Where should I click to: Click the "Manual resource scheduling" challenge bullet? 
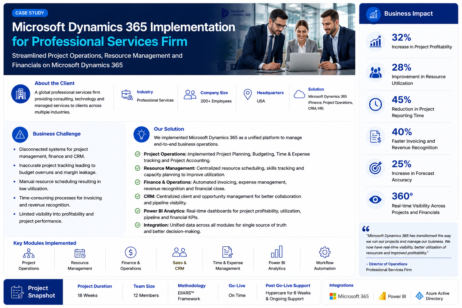(60, 185)
